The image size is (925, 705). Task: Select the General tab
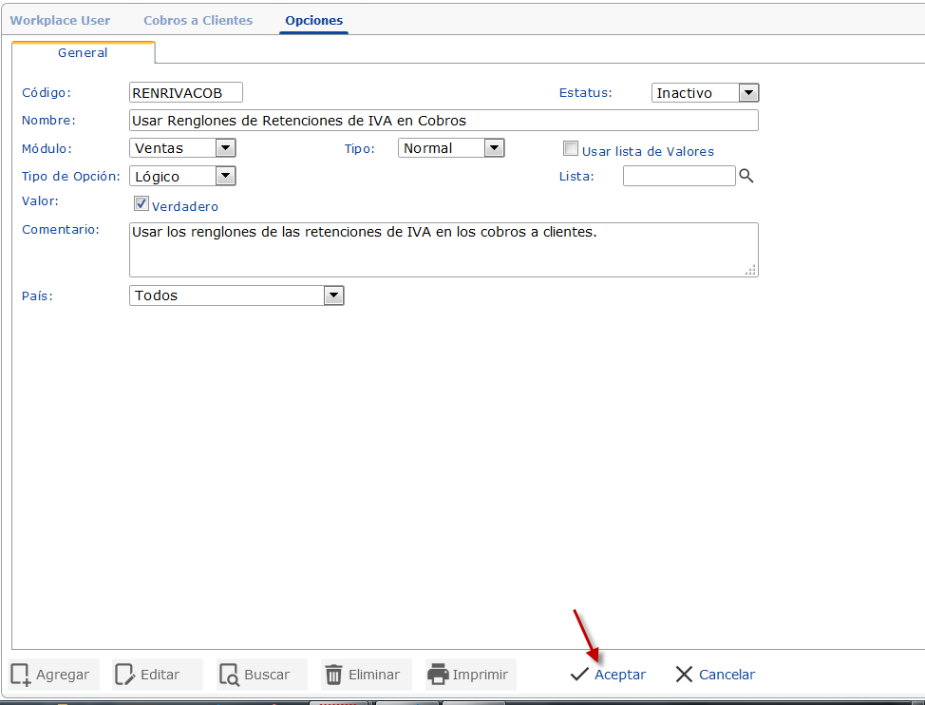pos(83,53)
